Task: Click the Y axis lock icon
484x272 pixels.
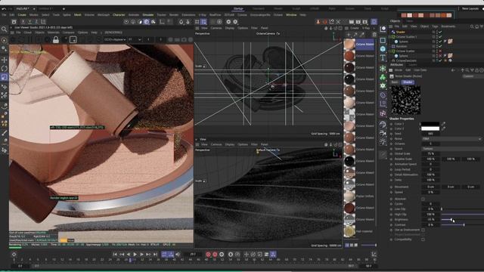Action: click(x=29, y=22)
